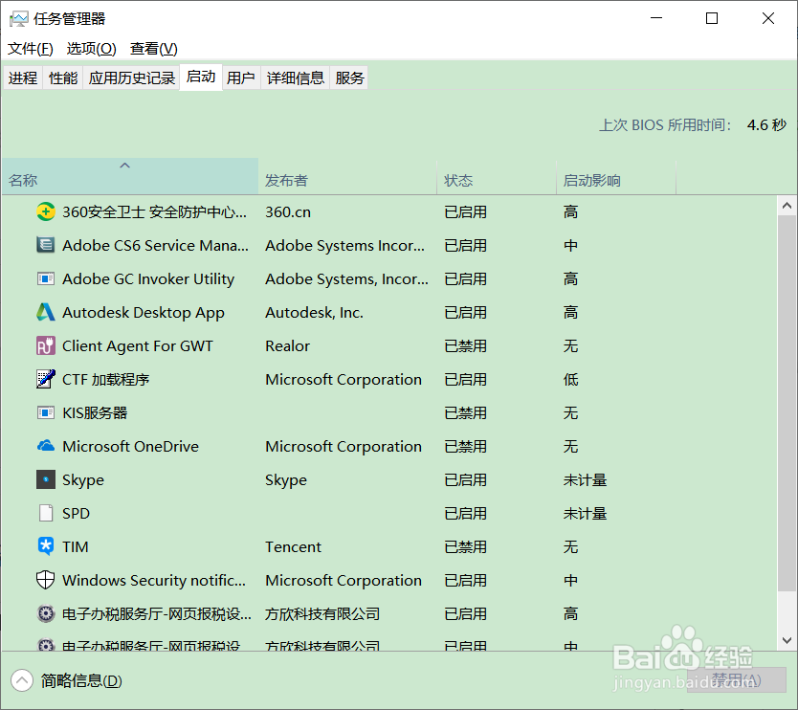Viewport: 798px width, 710px height.
Task: Click the Windows Security notification icon
Action: point(45,580)
